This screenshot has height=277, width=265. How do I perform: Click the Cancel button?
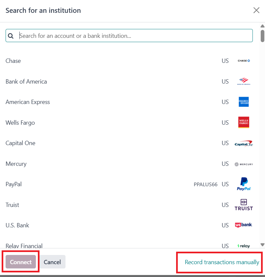tap(52, 262)
